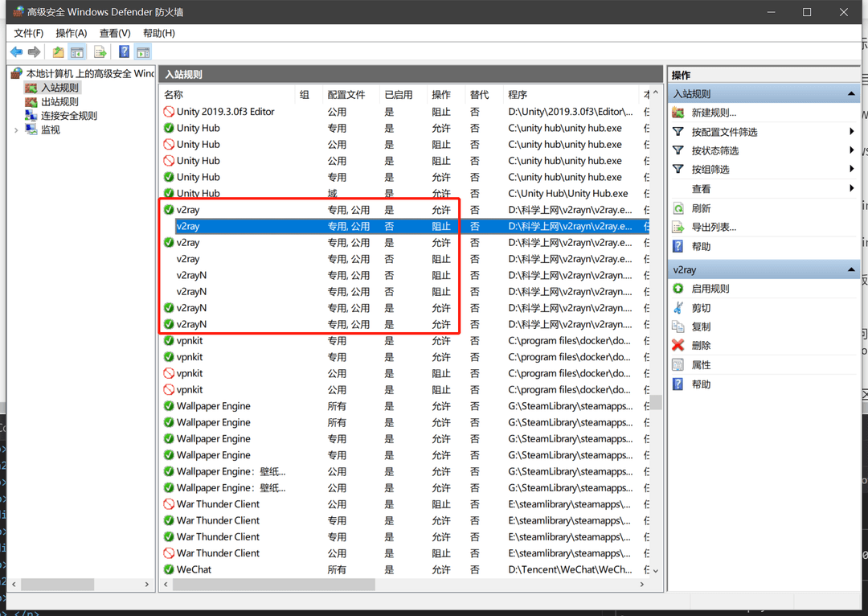This screenshot has height=616, width=868.
Task: Open the 操作(A) menu
Action: [x=72, y=33]
